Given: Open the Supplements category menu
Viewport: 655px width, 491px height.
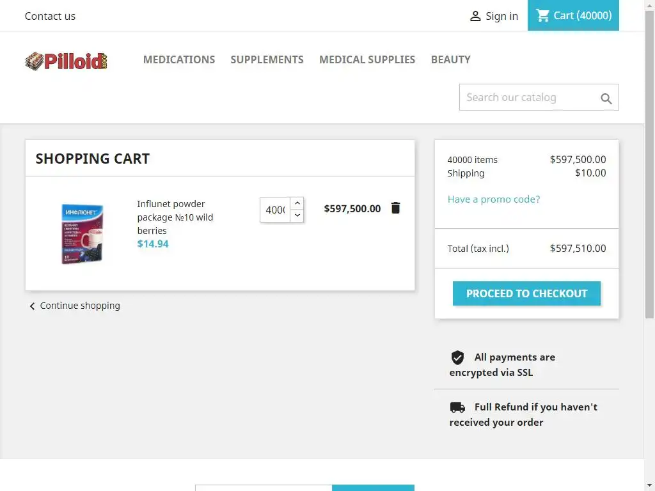Looking at the screenshot, I should 267,59.
